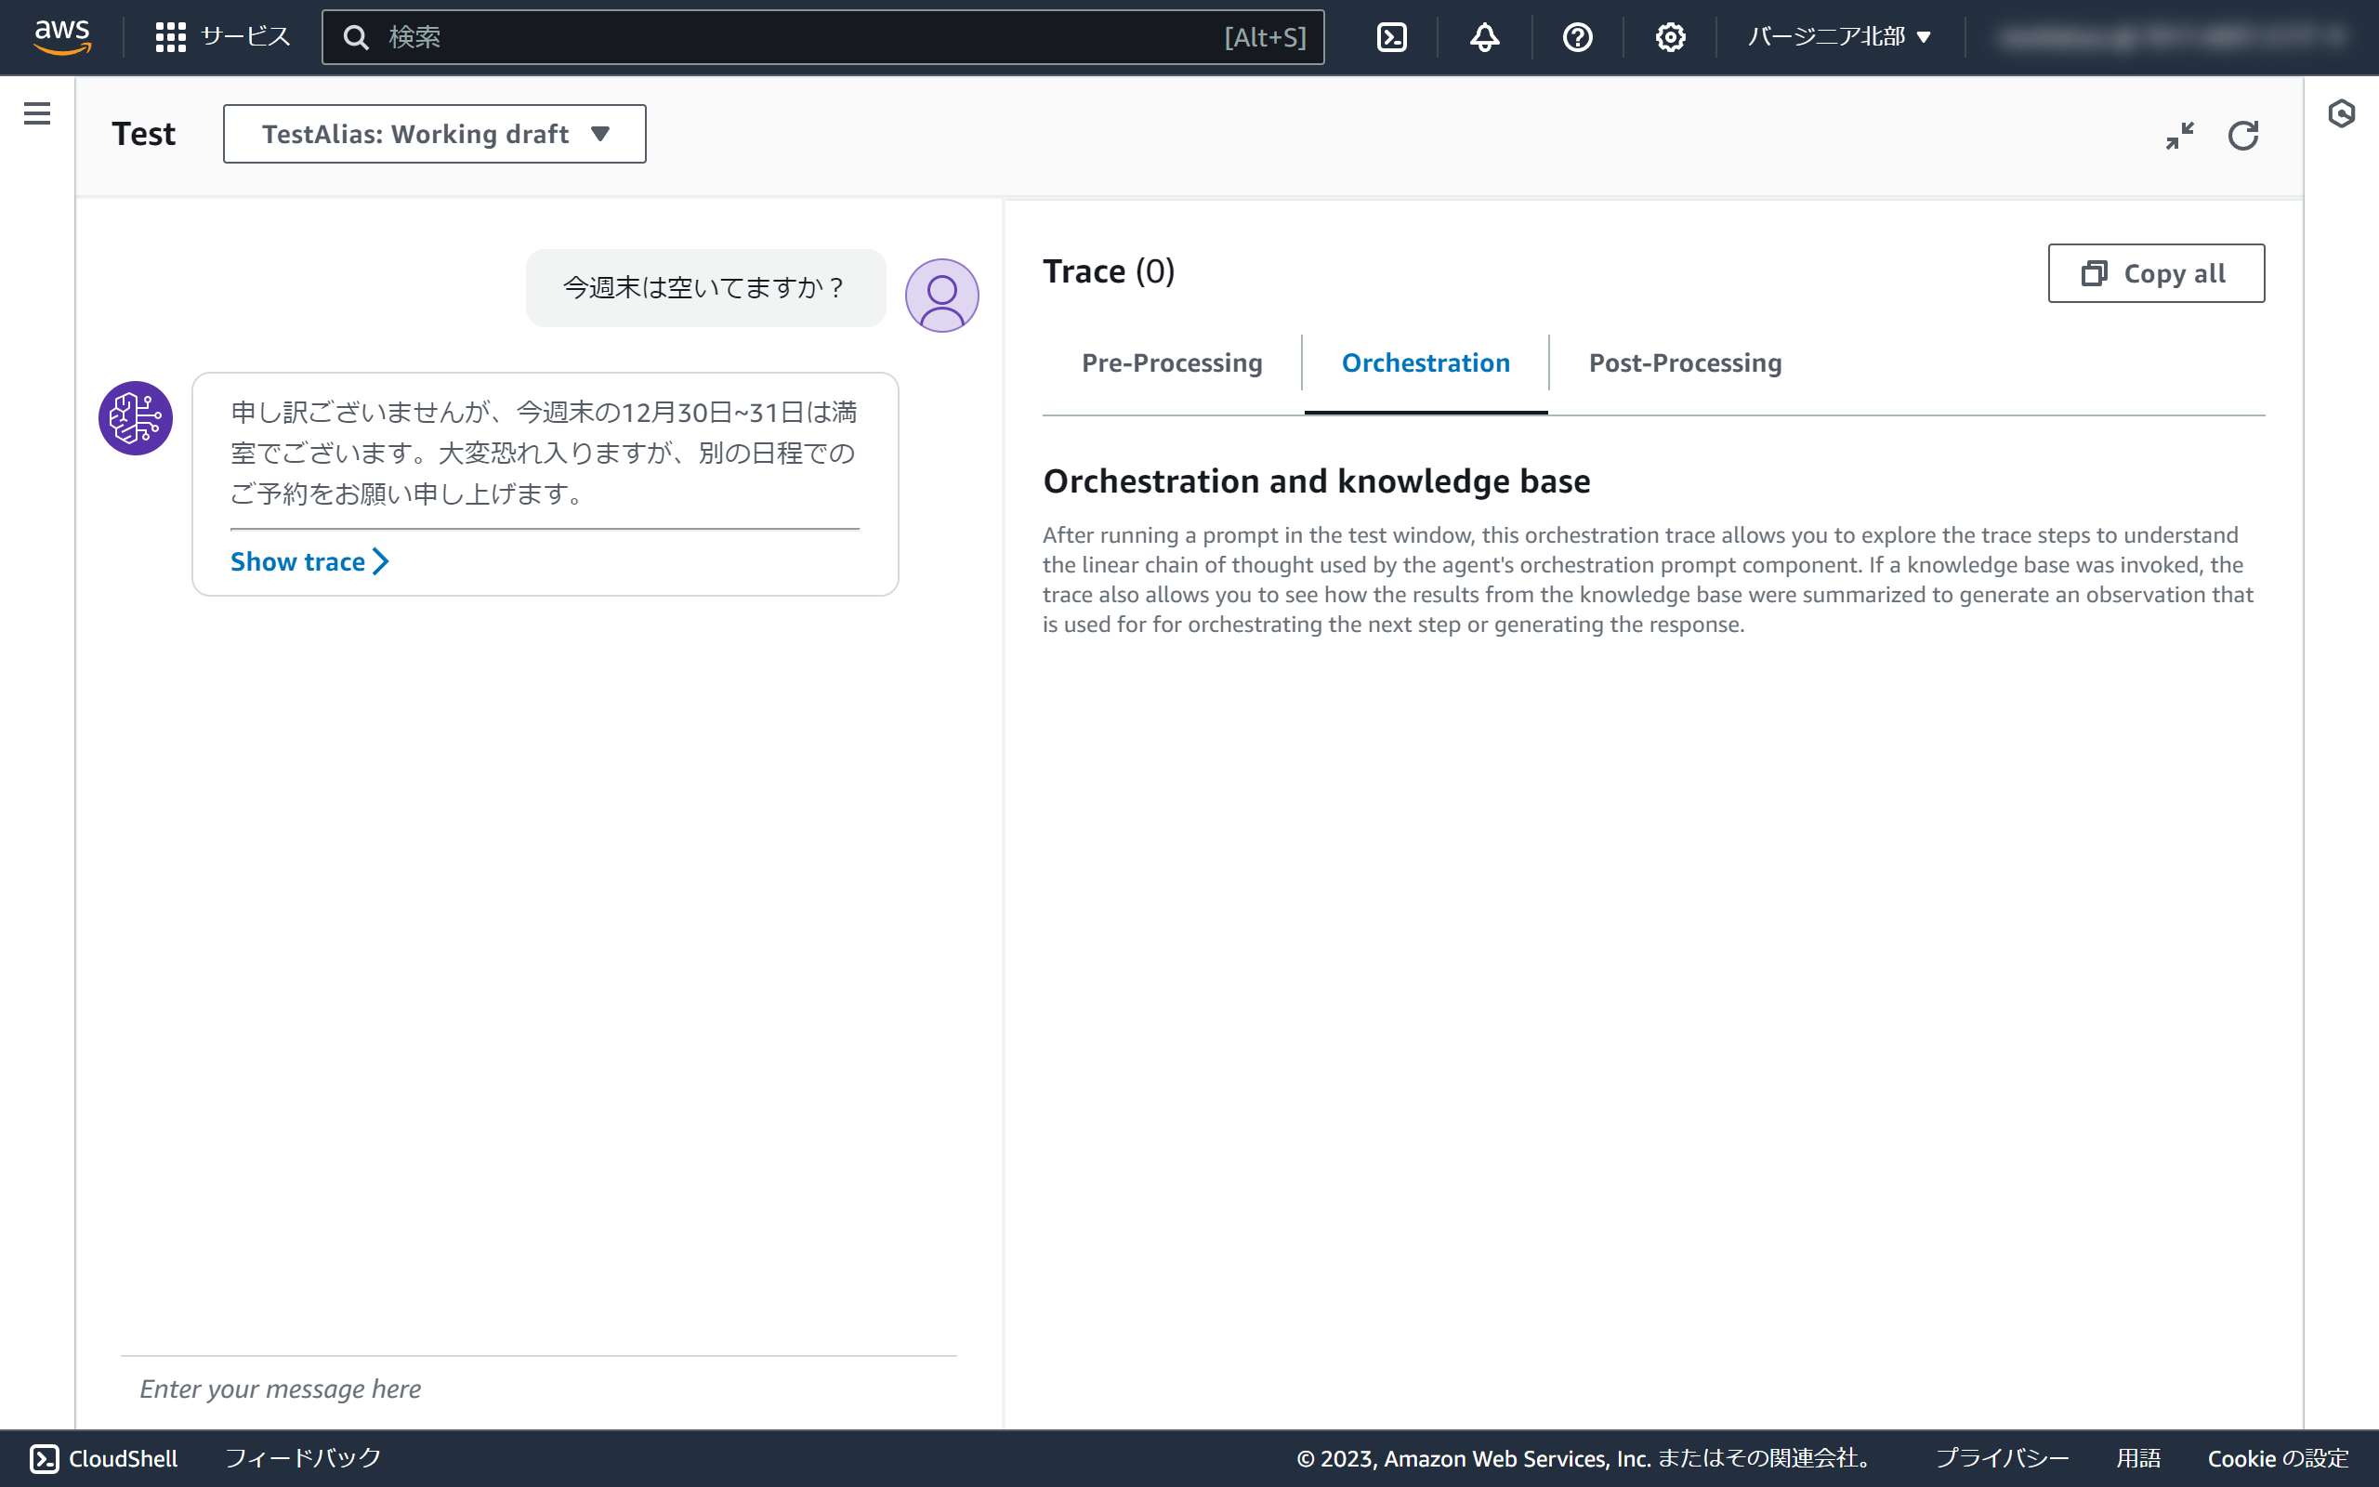The height and width of the screenshot is (1487, 2379).
Task: Open the services grid menu icon
Action: [x=170, y=37]
